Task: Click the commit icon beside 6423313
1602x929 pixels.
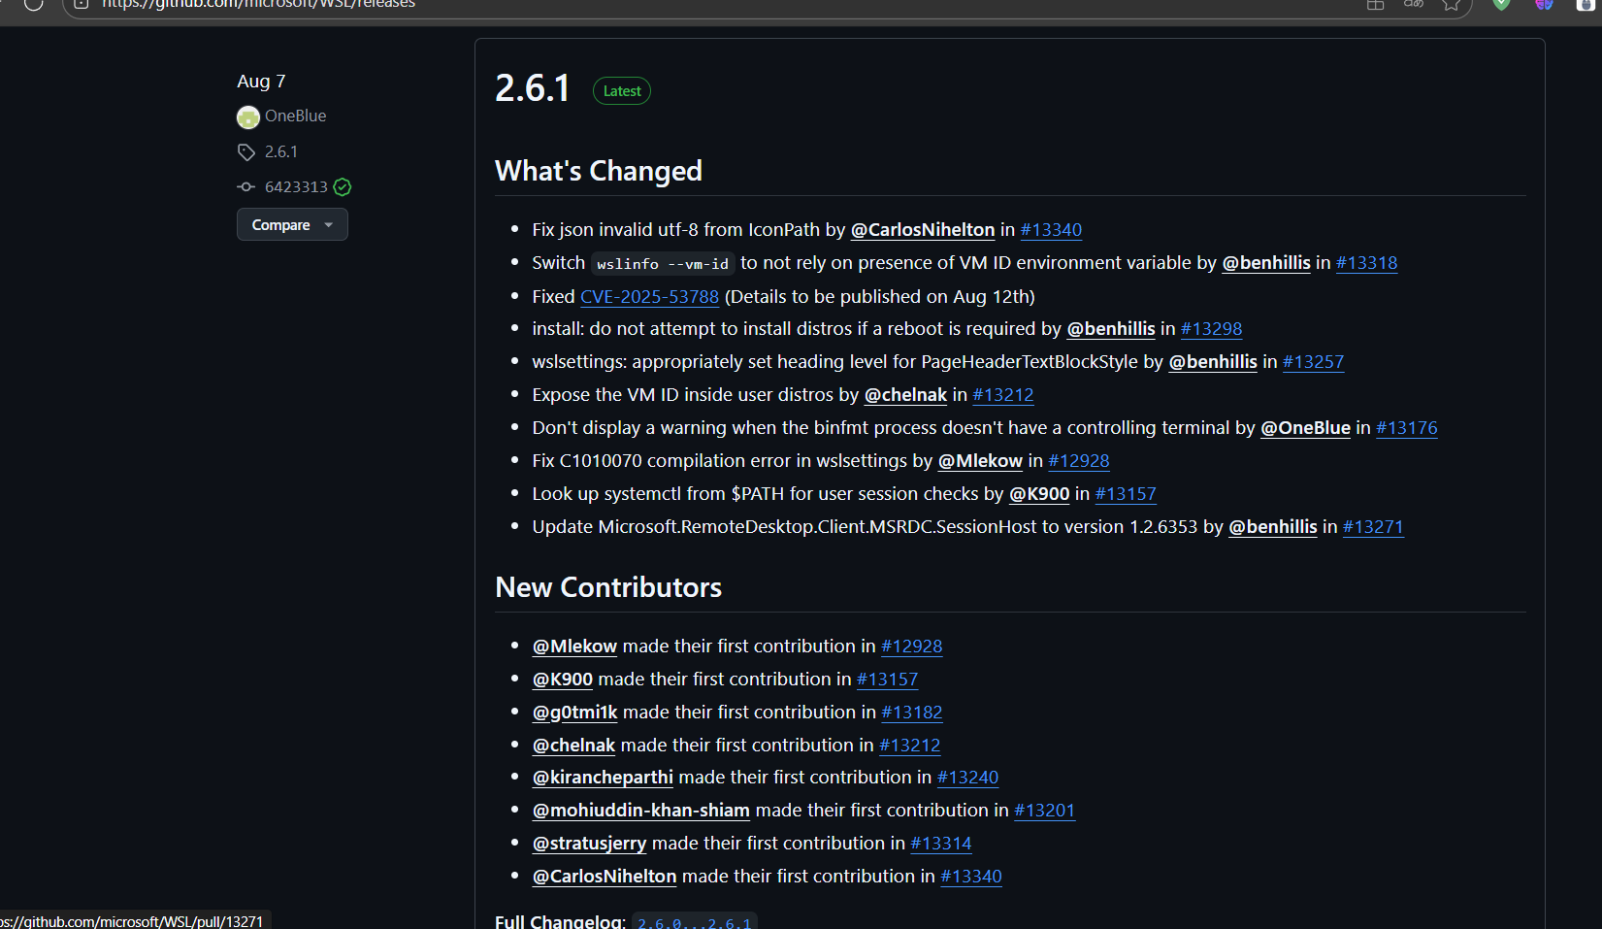Action: (x=246, y=187)
